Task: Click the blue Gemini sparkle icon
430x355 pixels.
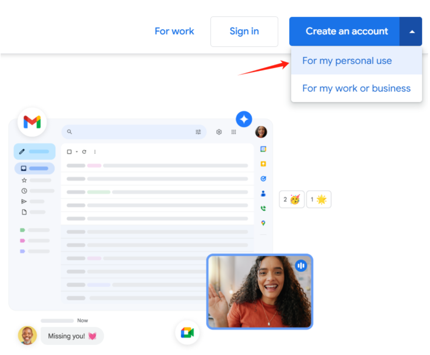Action: tap(244, 119)
